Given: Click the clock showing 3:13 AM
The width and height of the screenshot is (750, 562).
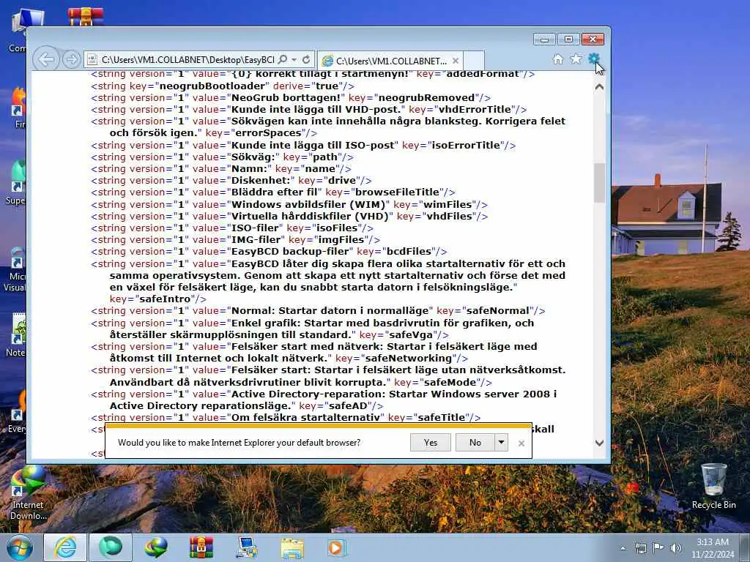Looking at the screenshot, I should [x=712, y=542].
